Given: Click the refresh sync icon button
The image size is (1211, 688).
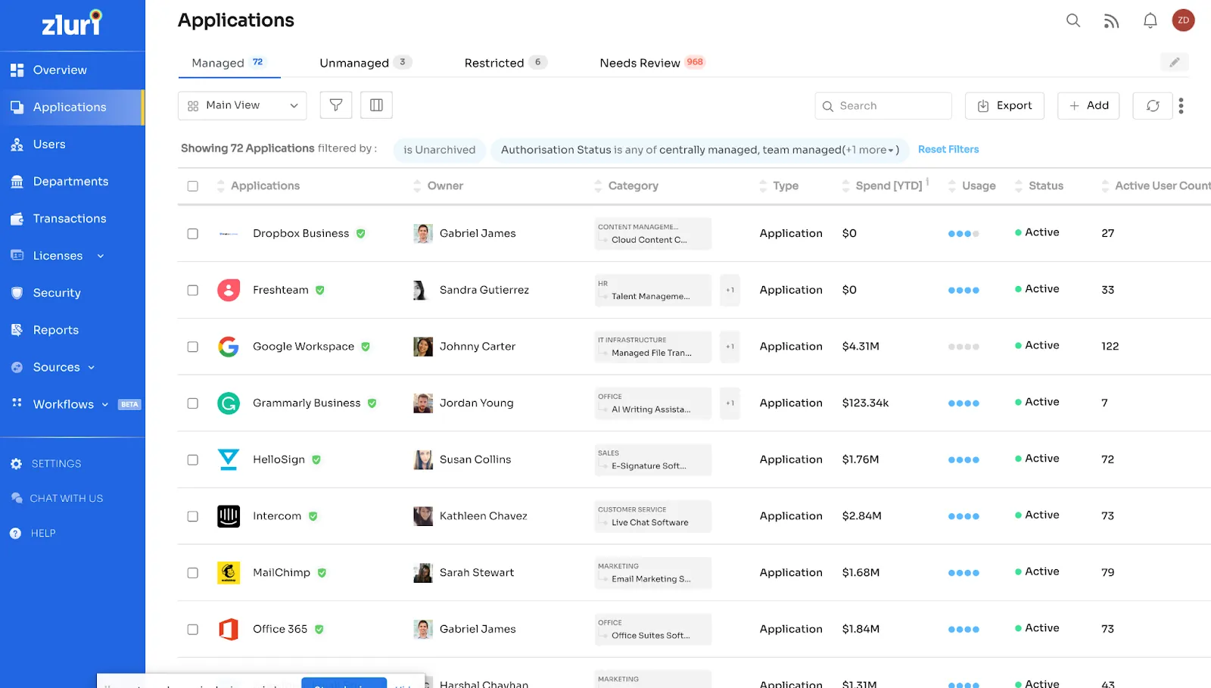Looking at the screenshot, I should [1153, 106].
